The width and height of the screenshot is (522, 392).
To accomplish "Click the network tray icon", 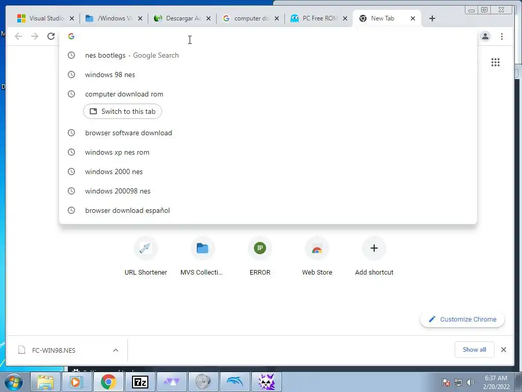I will coord(458,382).
